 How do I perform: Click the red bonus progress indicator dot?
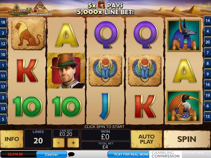coord(35,11)
